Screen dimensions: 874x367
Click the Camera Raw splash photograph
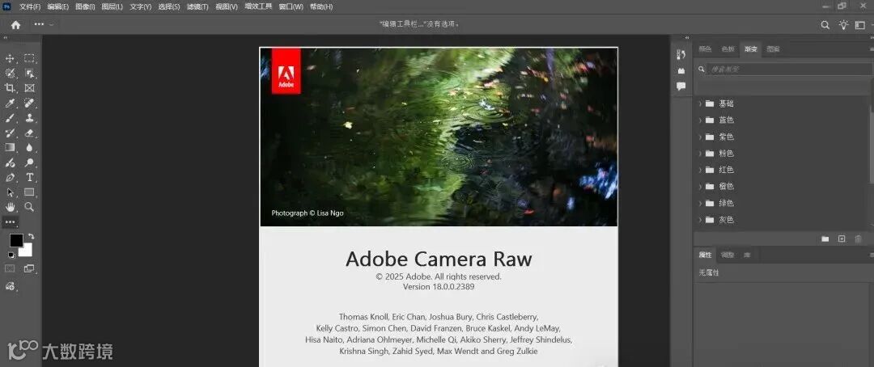(439, 137)
